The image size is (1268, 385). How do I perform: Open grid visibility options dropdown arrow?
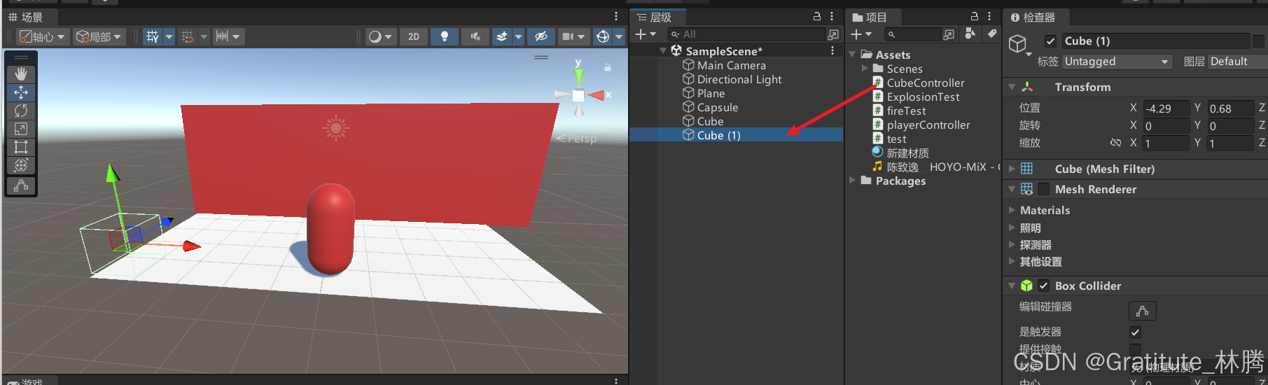[x=169, y=36]
